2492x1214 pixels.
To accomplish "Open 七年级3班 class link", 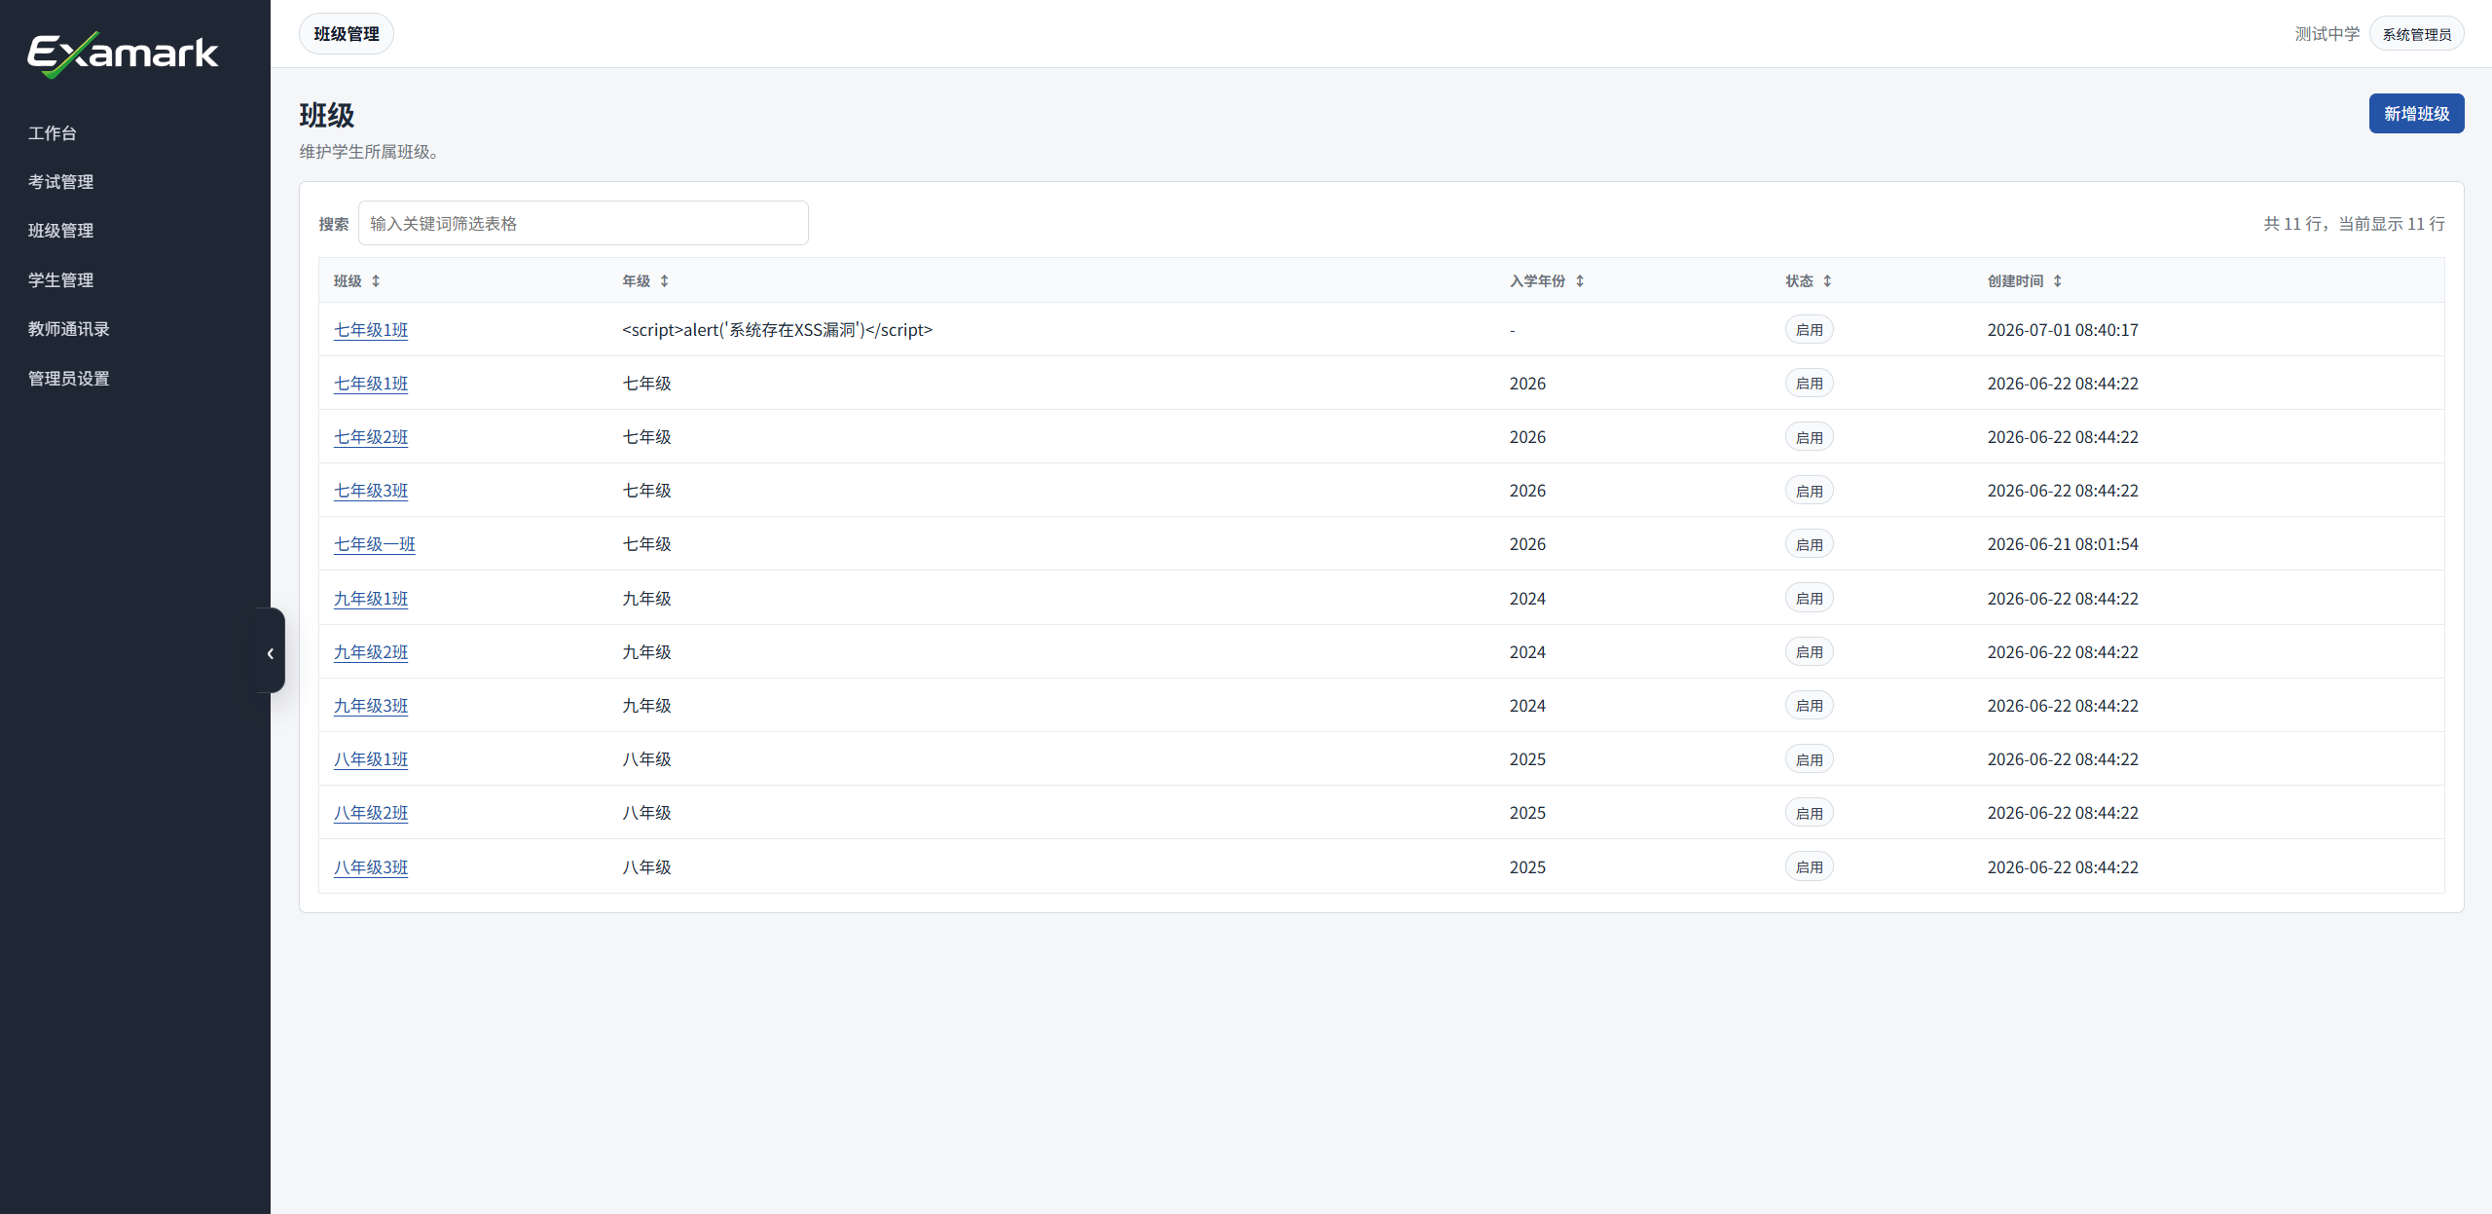I will tap(371, 491).
